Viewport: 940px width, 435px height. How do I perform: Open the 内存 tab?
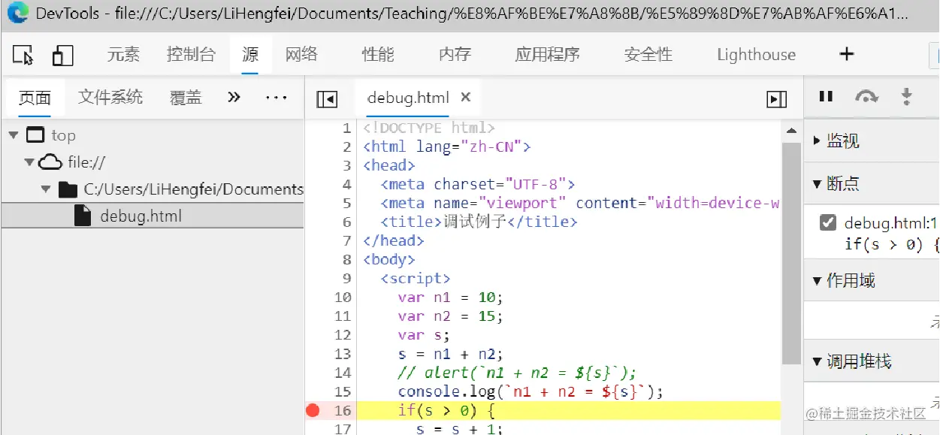455,55
